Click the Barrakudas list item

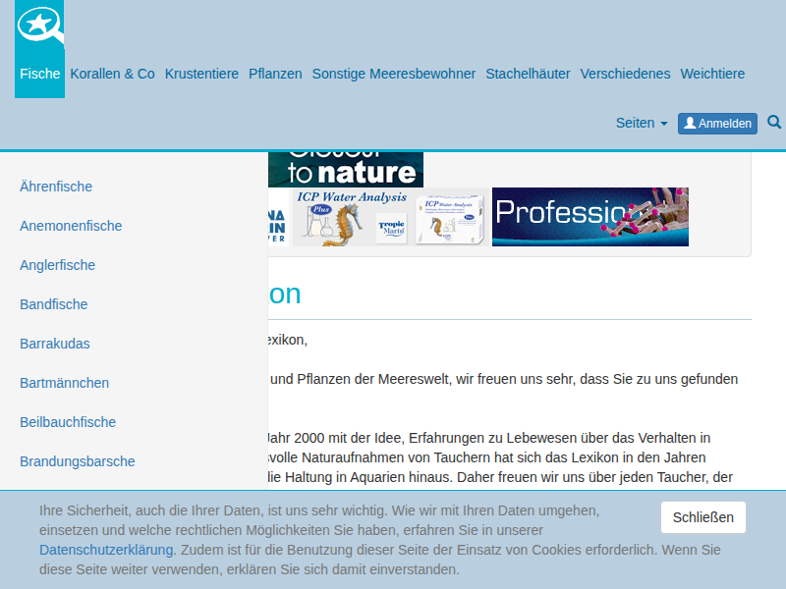[x=55, y=344]
